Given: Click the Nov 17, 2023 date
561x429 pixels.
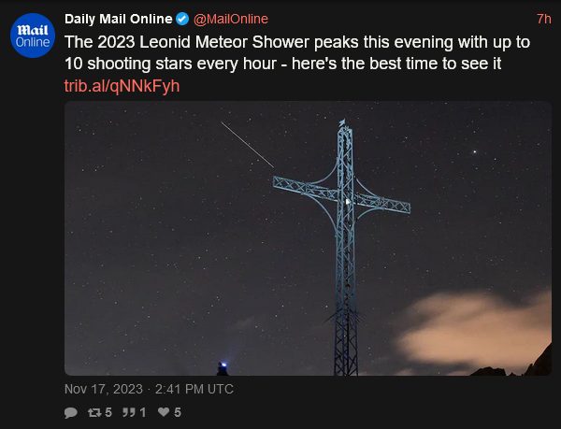Looking at the screenshot, I should (x=104, y=389).
